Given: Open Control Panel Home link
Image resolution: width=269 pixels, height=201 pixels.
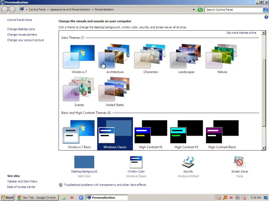Looking at the screenshot, I should (x=19, y=20).
